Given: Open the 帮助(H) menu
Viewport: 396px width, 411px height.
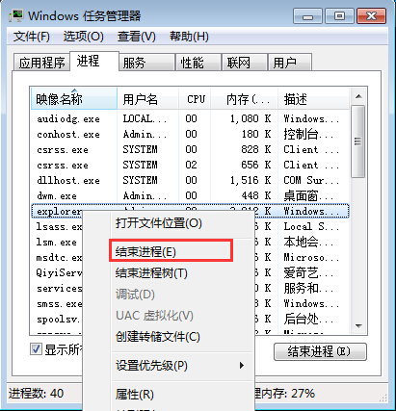Looking at the screenshot, I should [189, 37].
